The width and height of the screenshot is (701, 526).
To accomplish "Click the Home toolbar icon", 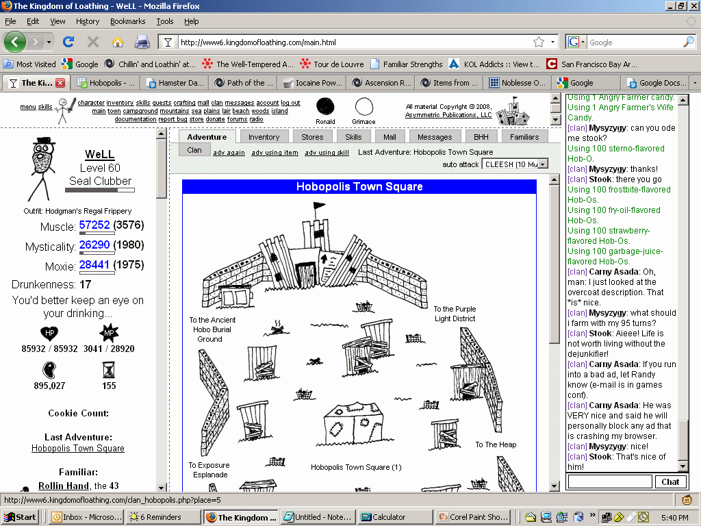I will [x=117, y=42].
